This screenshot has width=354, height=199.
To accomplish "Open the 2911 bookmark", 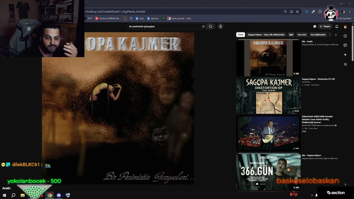I will 88,19.
